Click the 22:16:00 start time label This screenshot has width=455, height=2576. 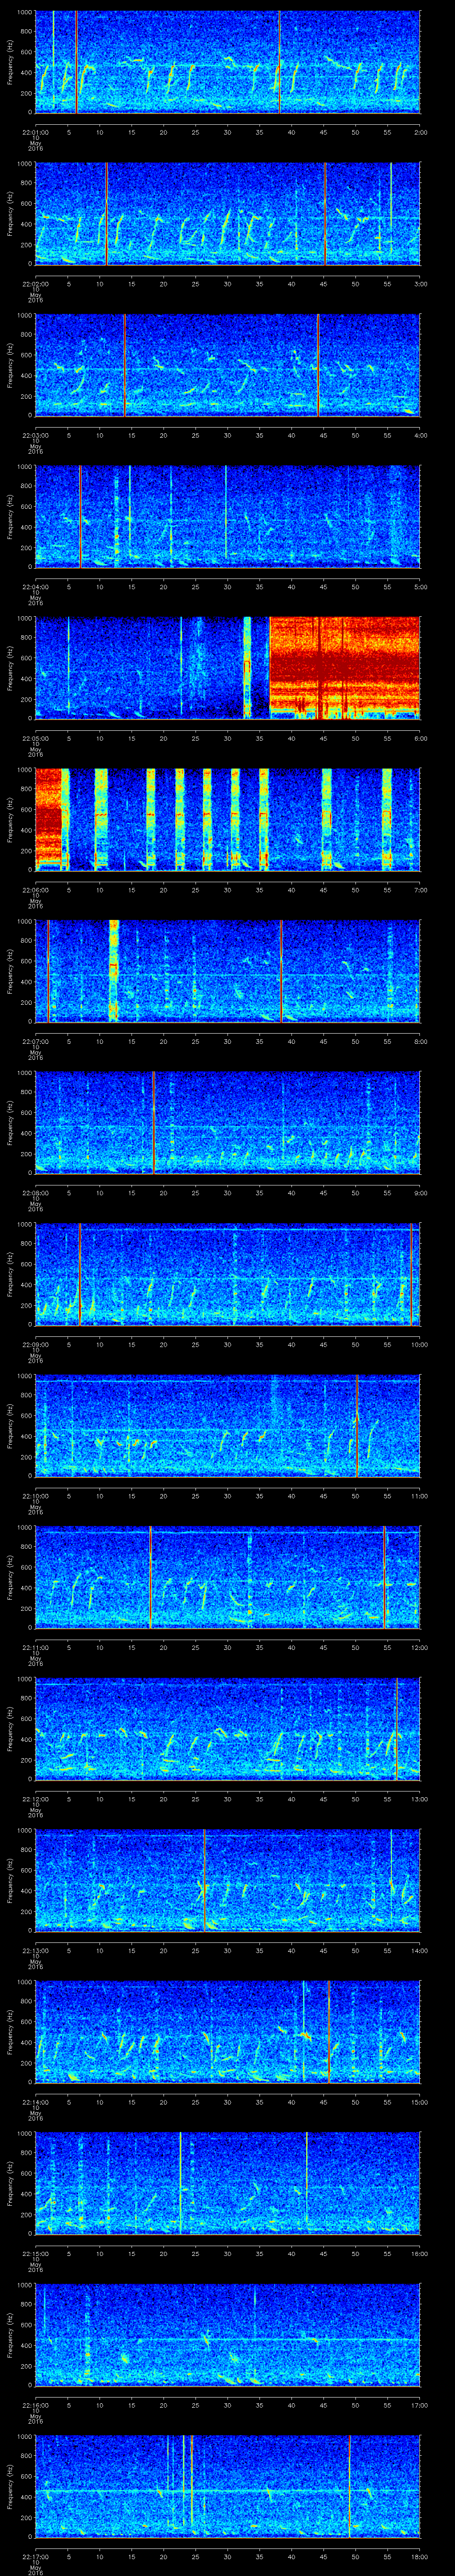35,2405
